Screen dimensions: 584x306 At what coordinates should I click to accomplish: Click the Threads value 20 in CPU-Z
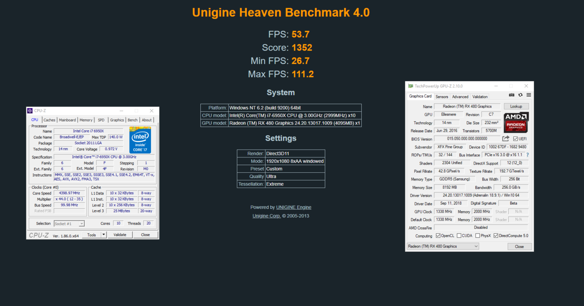[148, 223]
